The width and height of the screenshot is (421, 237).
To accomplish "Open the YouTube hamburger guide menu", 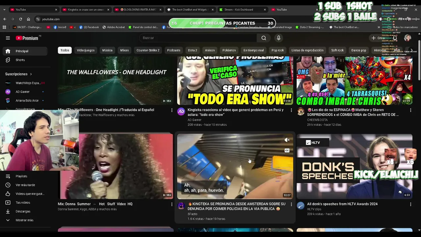I will 8,38.
